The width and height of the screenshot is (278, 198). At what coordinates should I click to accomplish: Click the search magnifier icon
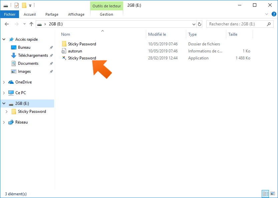click(x=269, y=24)
